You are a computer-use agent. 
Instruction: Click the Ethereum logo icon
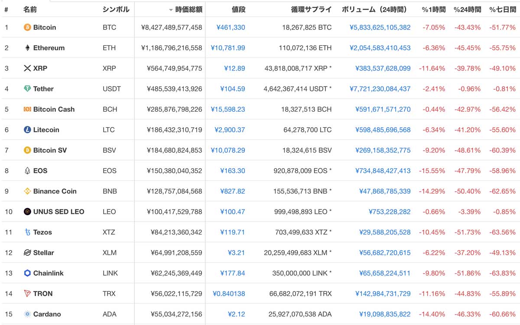point(27,48)
